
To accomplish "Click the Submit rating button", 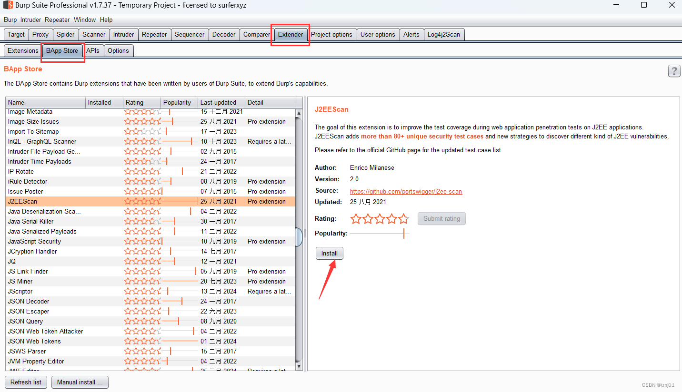I will 441,218.
